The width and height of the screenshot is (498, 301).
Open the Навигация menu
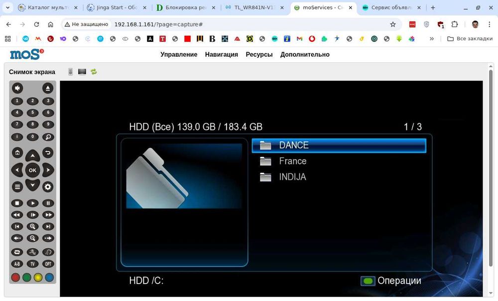tap(222, 55)
